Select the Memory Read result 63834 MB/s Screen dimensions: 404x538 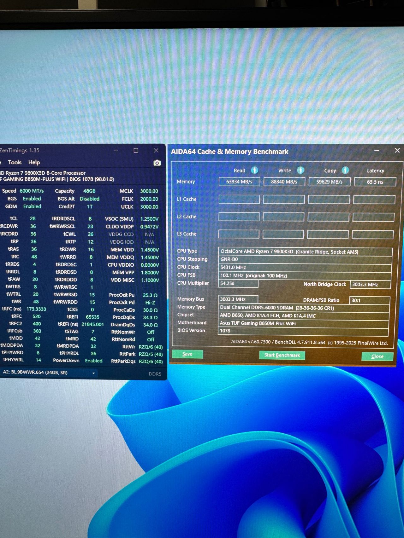pos(239,182)
